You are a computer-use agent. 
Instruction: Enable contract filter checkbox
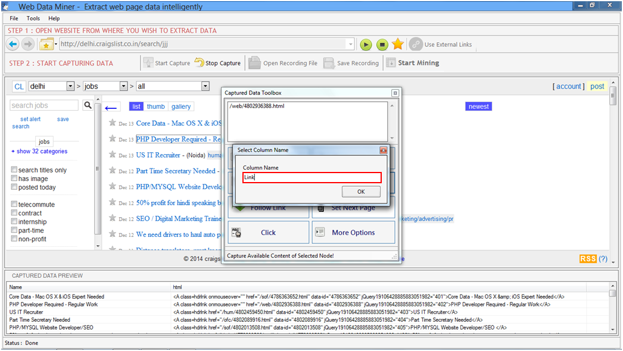(x=14, y=213)
